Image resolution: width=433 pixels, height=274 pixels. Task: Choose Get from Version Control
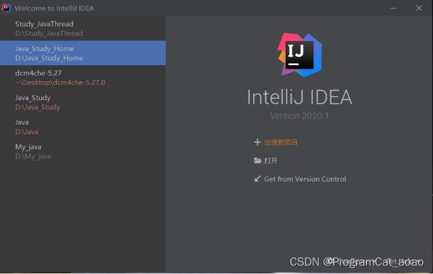(x=305, y=179)
